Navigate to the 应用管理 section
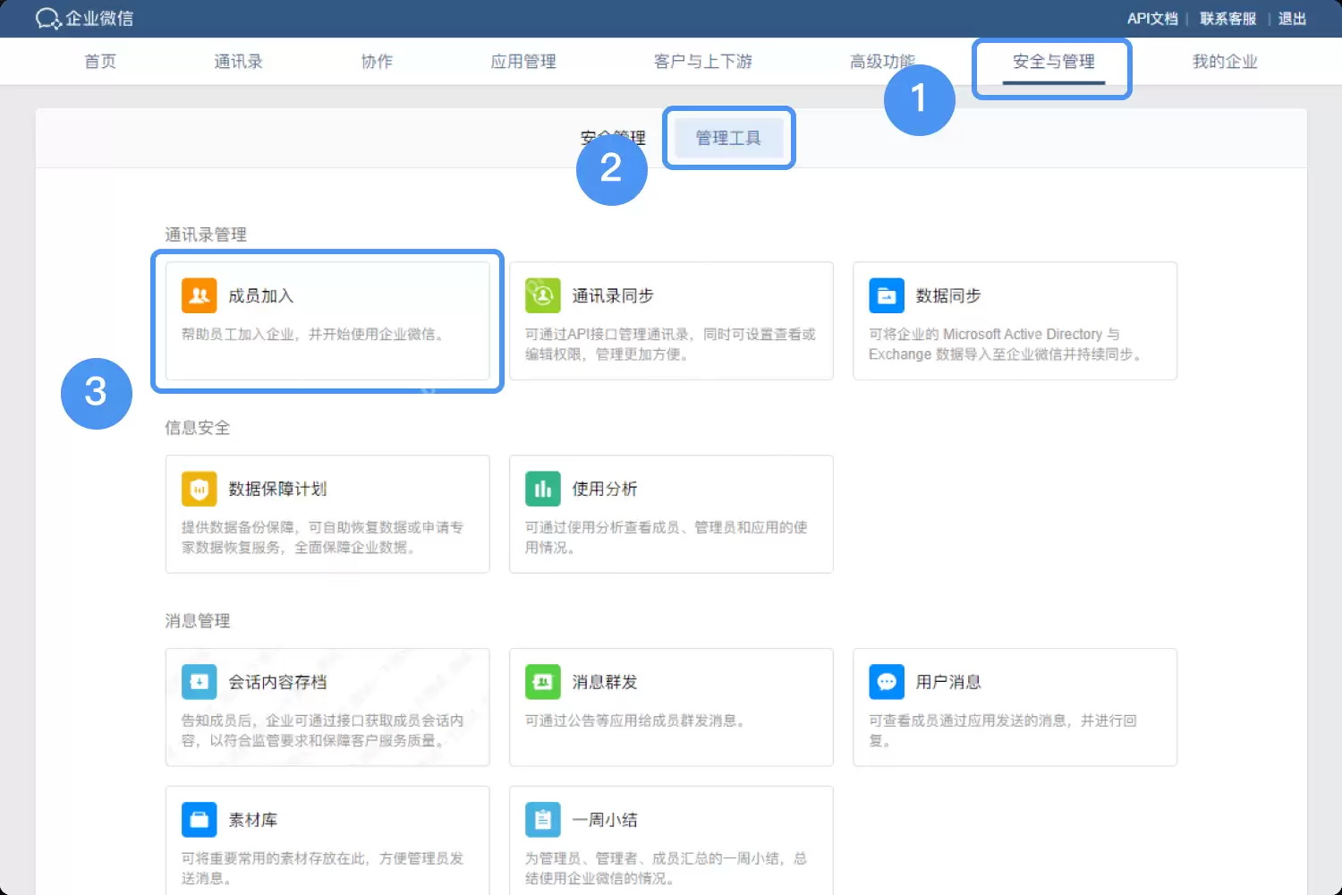1342x895 pixels. (523, 62)
